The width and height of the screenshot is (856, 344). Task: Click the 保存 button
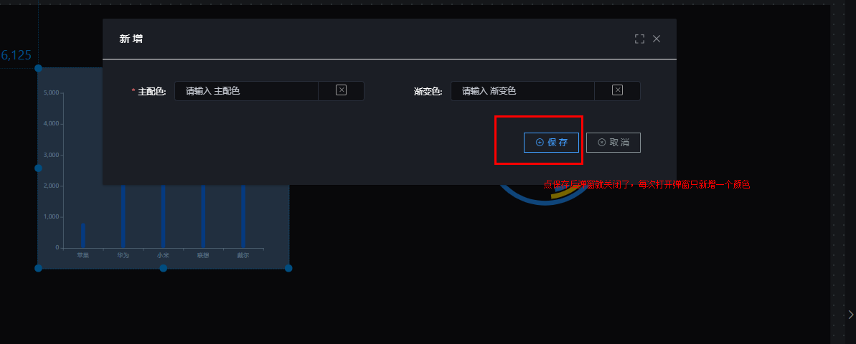coord(551,143)
